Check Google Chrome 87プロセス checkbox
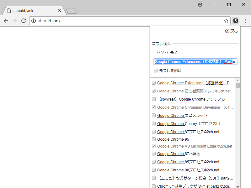 pos(154,132)
